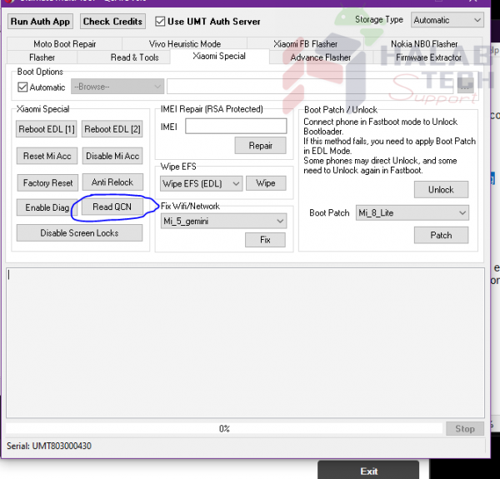Click into the IMEI input field
The image size is (500, 479).
pos(236,126)
